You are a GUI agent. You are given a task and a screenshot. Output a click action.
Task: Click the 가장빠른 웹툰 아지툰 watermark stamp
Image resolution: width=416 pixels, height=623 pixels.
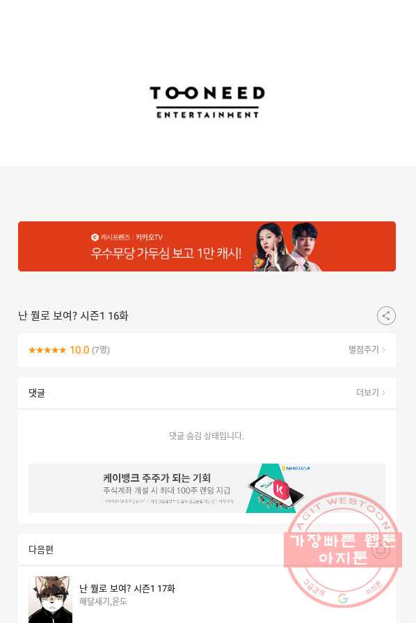tap(342, 549)
